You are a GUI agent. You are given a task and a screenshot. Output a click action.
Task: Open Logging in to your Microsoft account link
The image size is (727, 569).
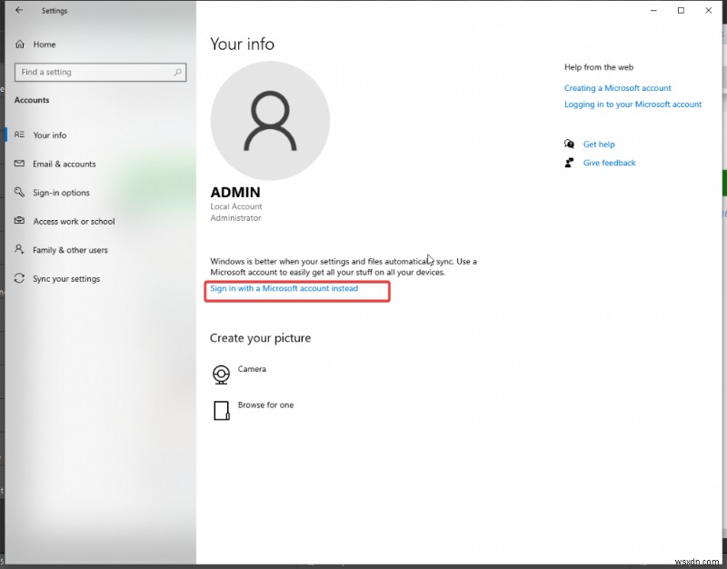click(x=633, y=104)
